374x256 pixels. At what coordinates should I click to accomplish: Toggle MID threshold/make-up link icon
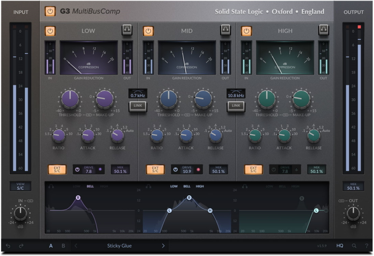(187, 115)
